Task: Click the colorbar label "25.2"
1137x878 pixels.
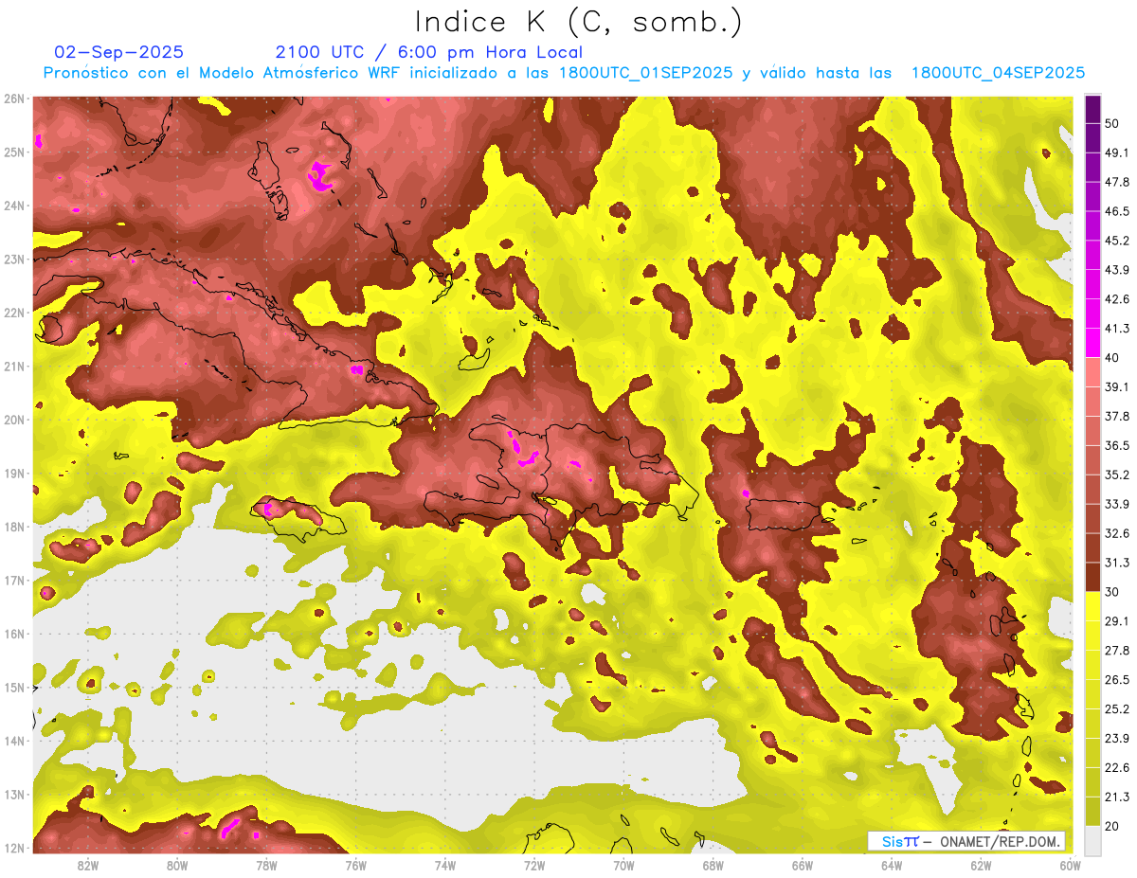Action: (x=1117, y=709)
